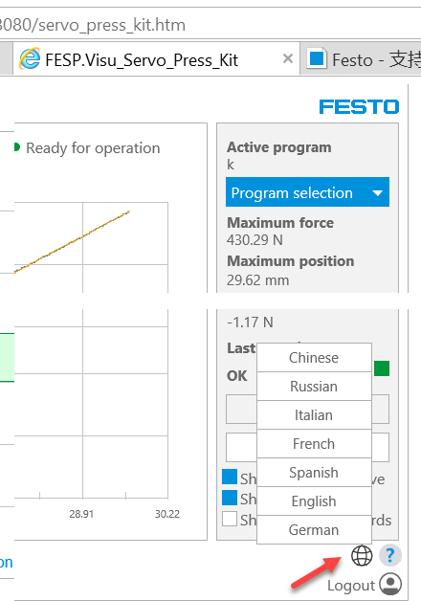
Task: Click the Festo logo
Action: 359,106
